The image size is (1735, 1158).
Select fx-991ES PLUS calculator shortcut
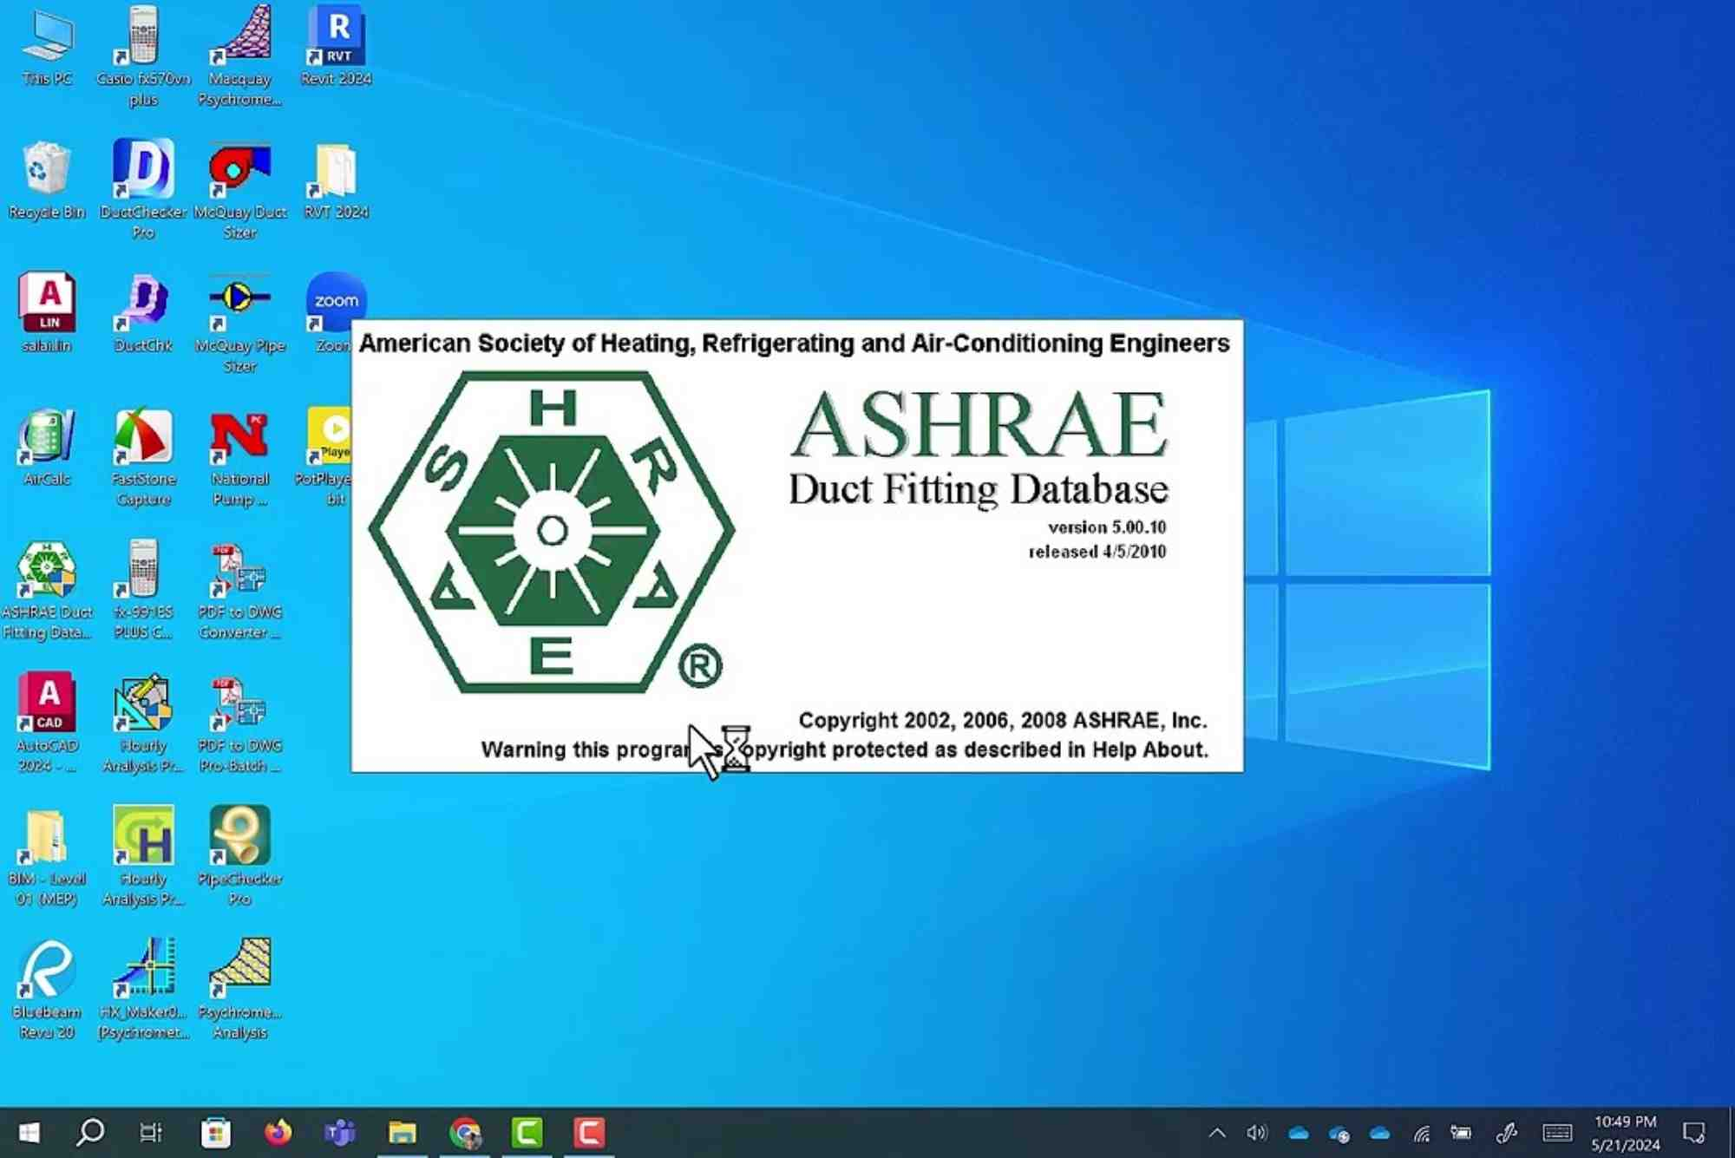(x=143, y=590)
